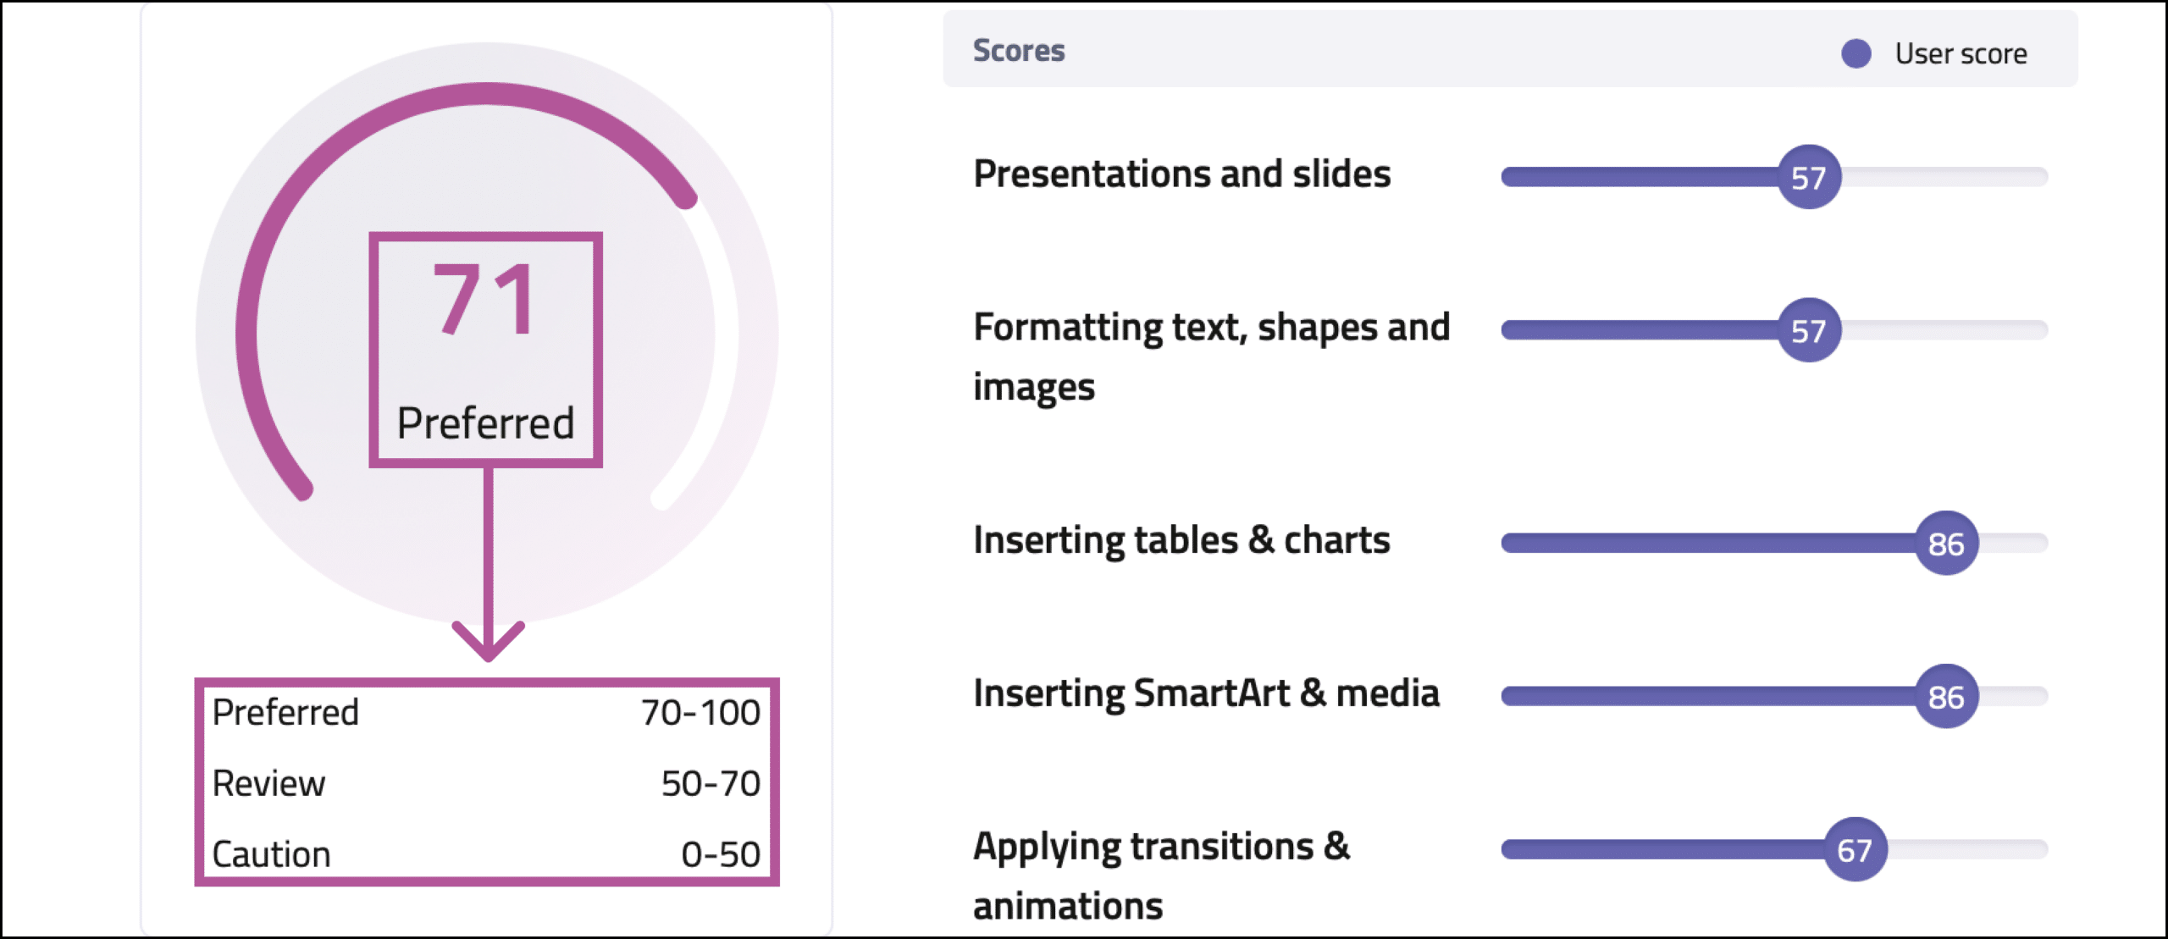Click the User score legend label
The width and height of the screenshot is (2168, 939).
pos(1961,53)
